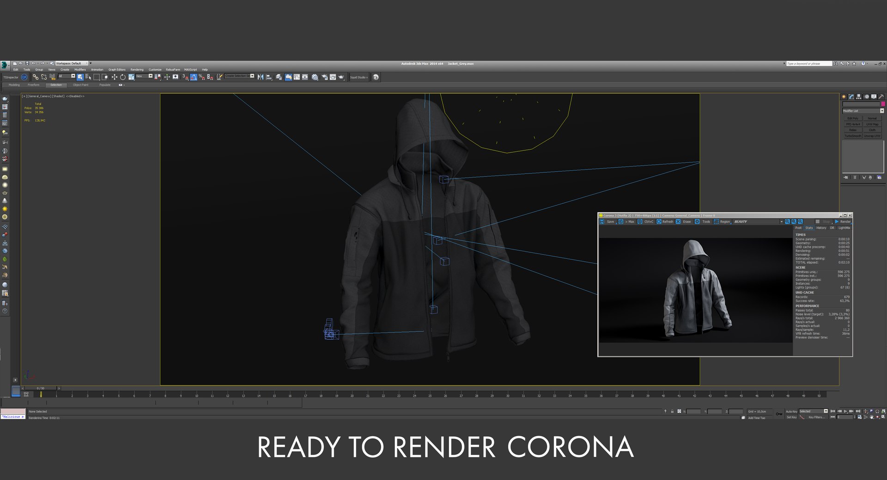The image size is (887, 480).
Task: Open the Workspace Default dropdown
Action: click(x=72, y=63)
